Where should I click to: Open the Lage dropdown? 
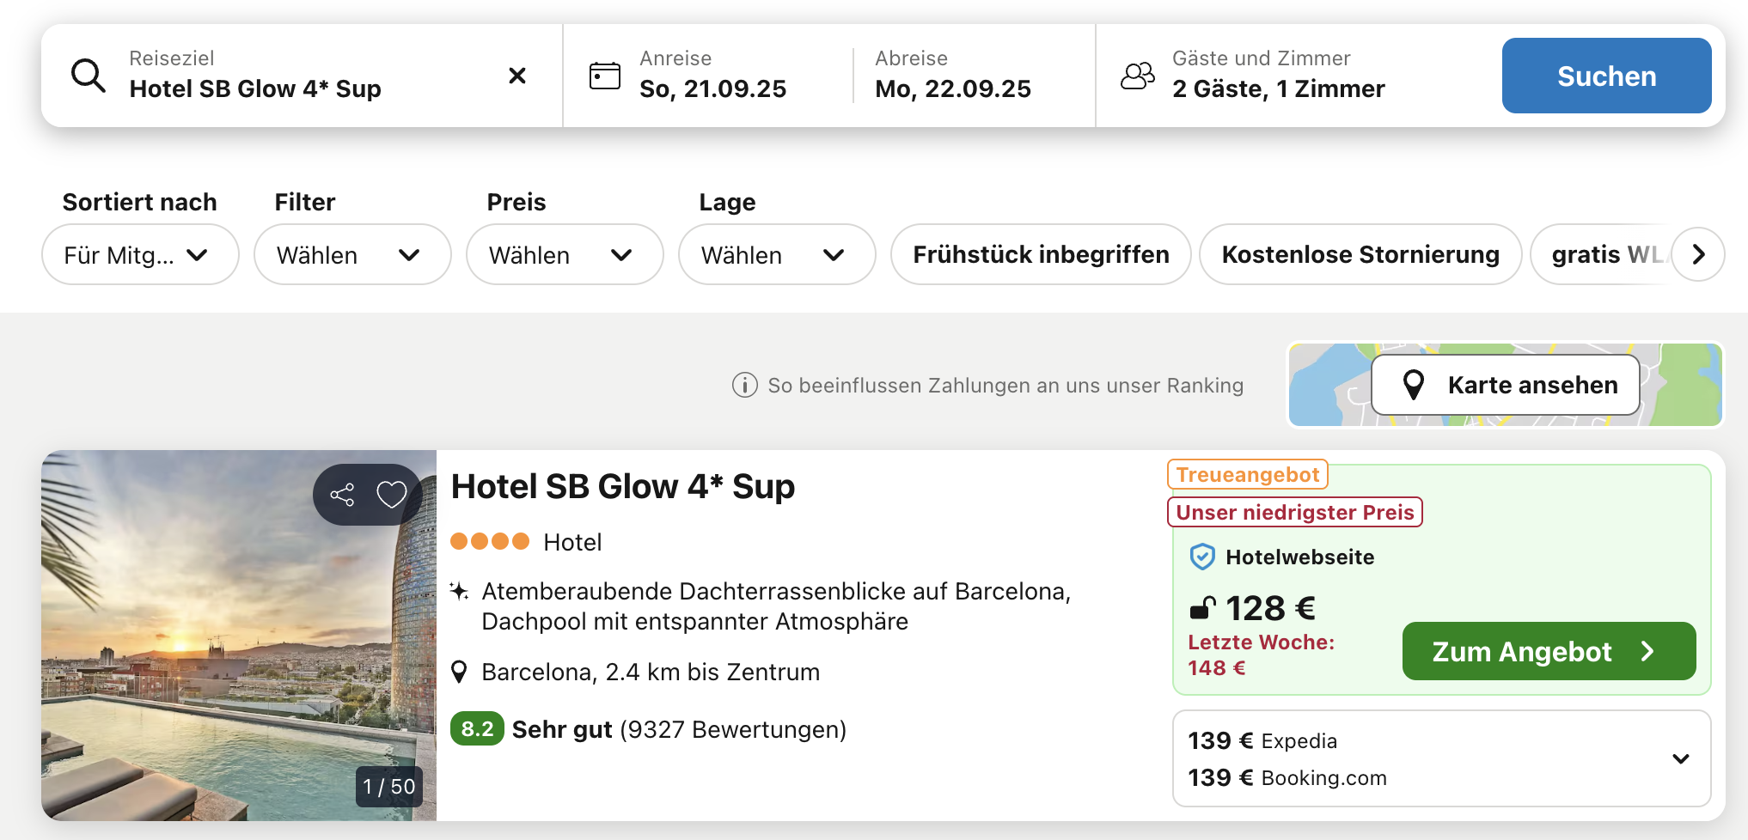pos(777,254)
